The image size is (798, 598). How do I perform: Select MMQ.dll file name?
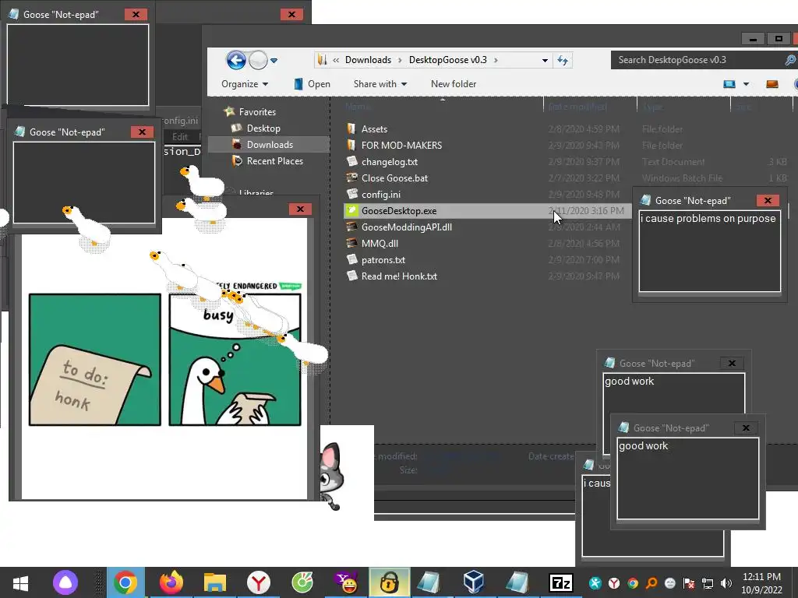pyautogui.click(x=380, y=244)
